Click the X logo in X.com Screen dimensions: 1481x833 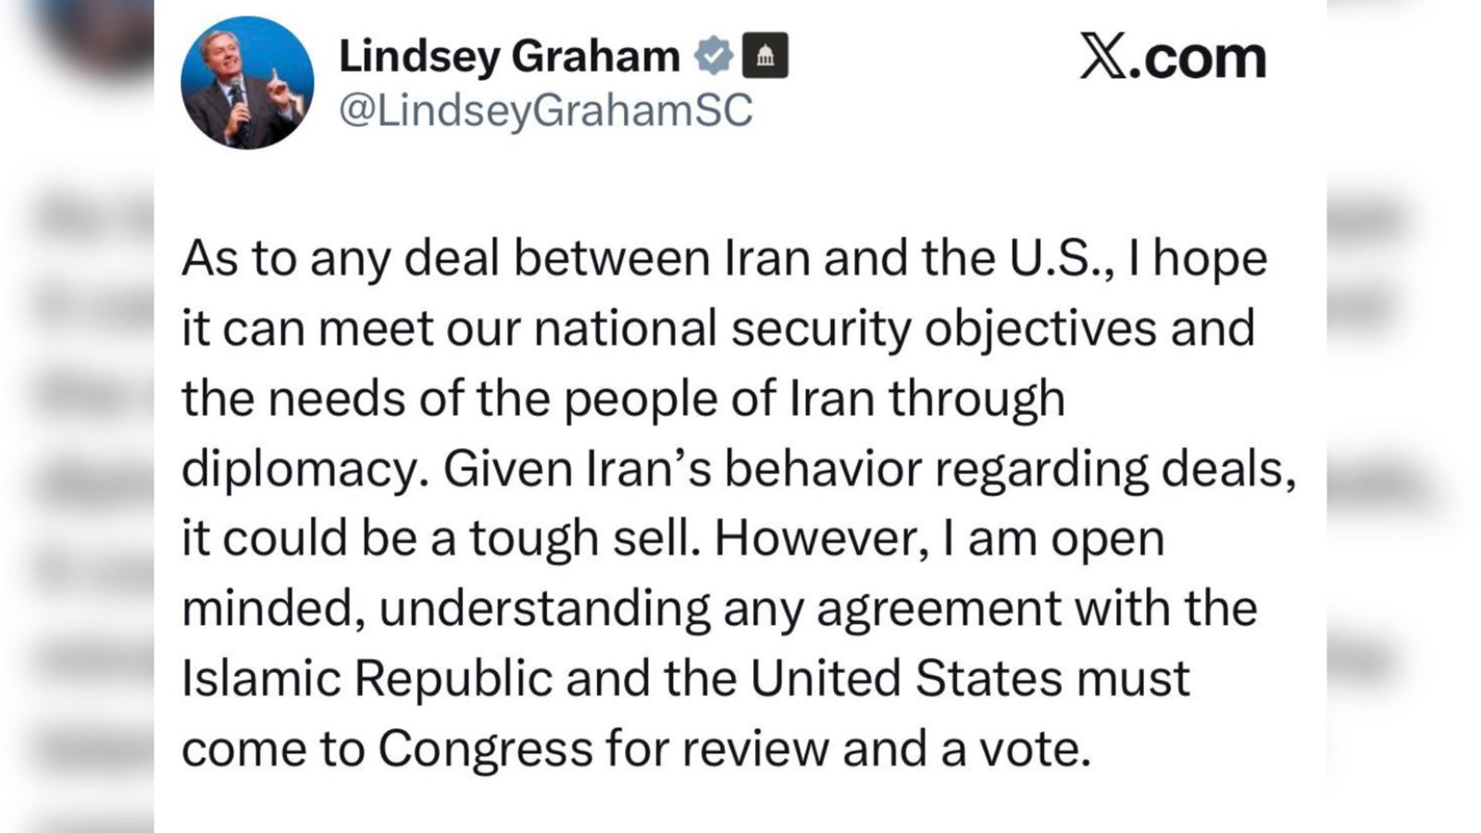point(1101,57)
